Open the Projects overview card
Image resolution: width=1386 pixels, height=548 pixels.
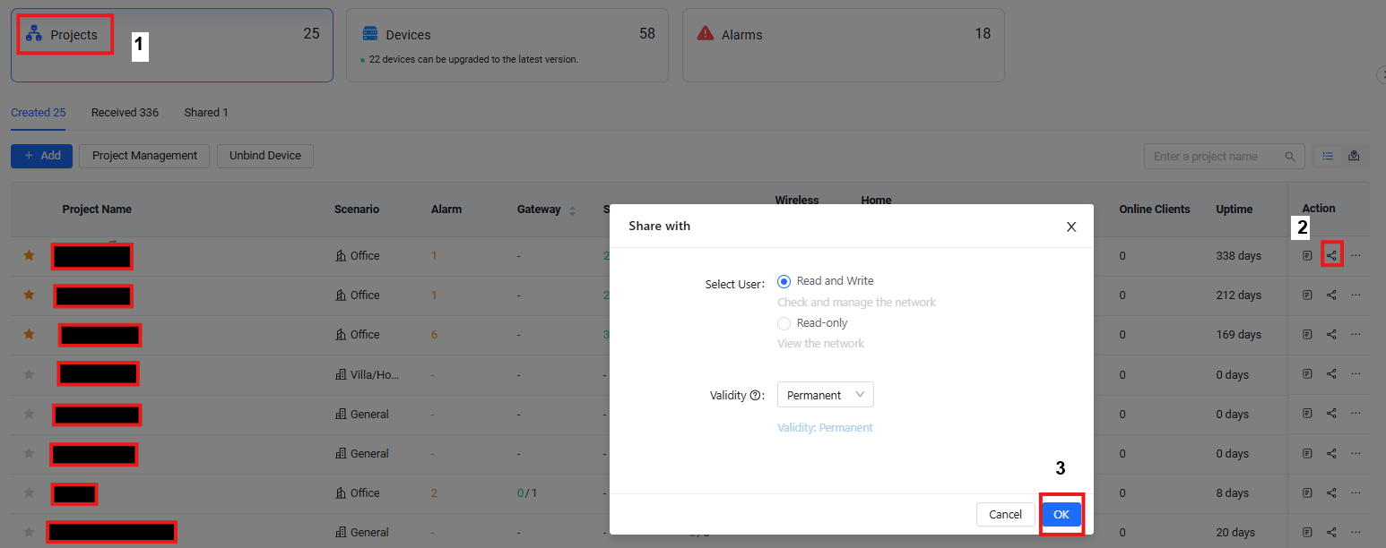[x=64, y=34]
